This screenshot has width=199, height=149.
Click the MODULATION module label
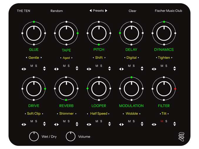tap(131, 106)
